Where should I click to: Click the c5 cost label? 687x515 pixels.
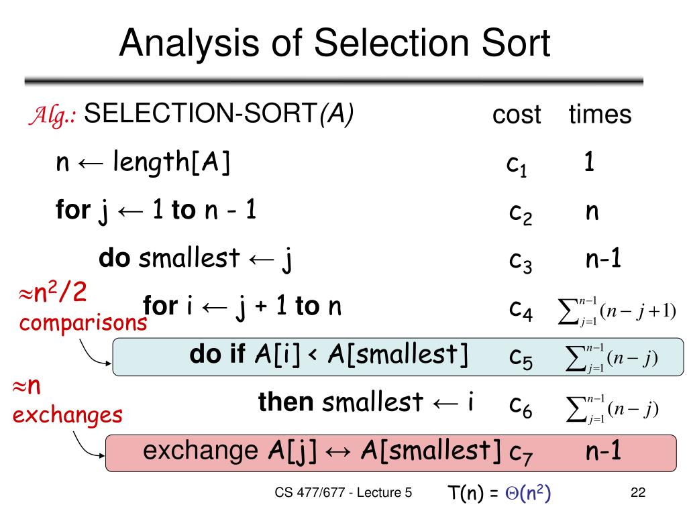point(521,359)
